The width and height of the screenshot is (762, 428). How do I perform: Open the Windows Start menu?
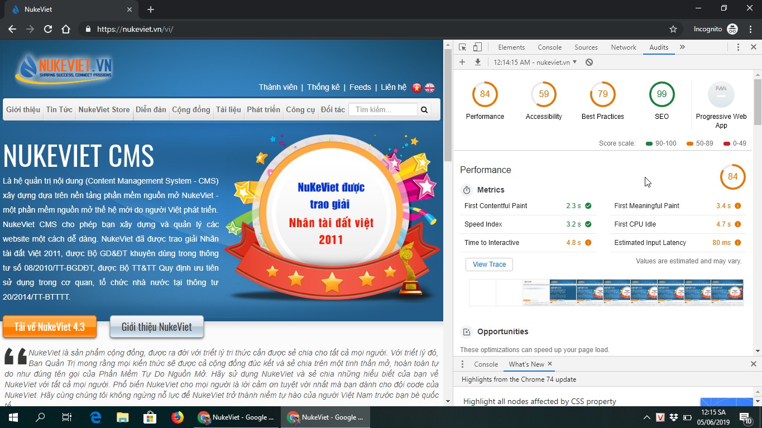tap(13, 417)
